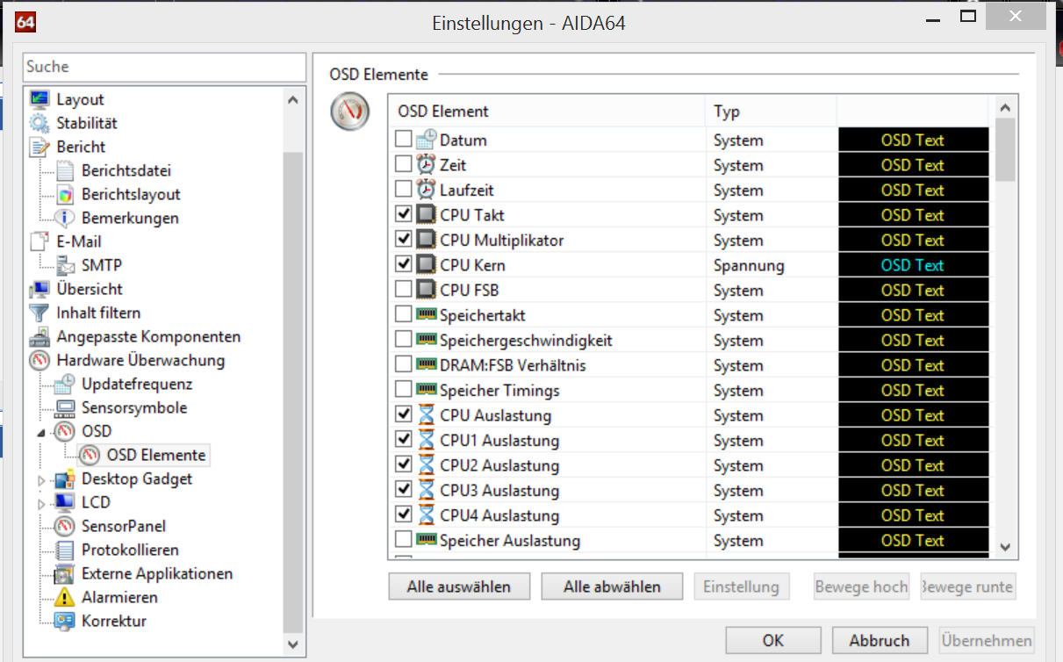This screenshot has height=662, width=1063.
Task: Click the Bericht notepad icon
Action: (40, 147)
